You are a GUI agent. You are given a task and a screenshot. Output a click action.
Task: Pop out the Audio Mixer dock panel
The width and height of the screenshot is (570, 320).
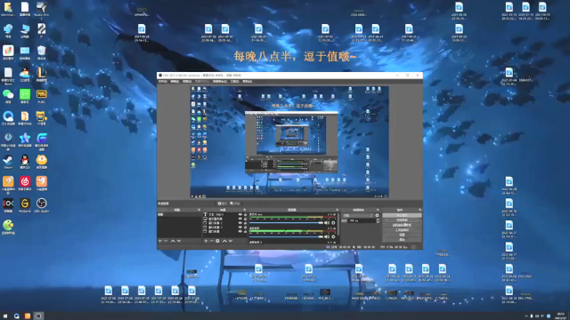pos(337,210)
